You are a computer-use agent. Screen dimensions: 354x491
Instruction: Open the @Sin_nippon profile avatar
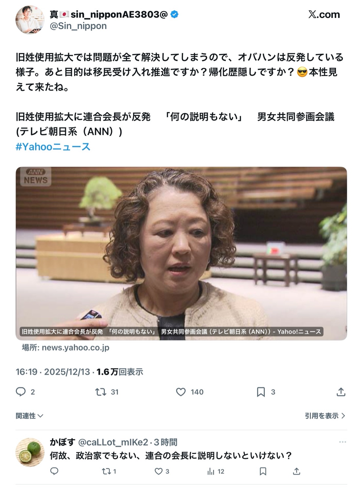click(30, 20)
